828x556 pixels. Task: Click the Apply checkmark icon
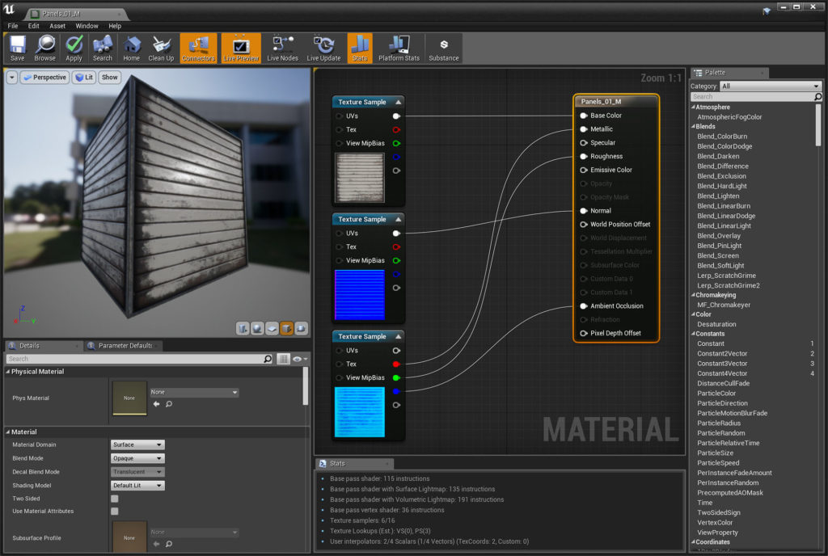coord(74,48)
